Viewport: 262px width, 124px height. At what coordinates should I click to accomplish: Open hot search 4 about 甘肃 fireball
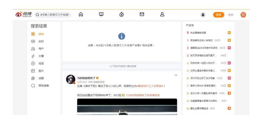coord(204,63)
